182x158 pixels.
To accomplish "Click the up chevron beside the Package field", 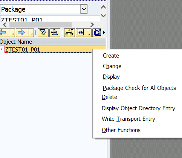I will coord(103,7).
